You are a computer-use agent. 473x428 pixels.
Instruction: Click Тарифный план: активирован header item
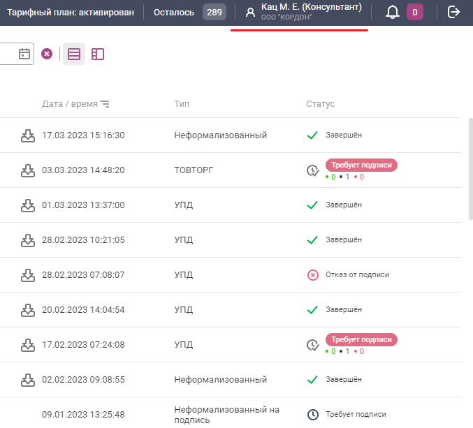(71, 12)
